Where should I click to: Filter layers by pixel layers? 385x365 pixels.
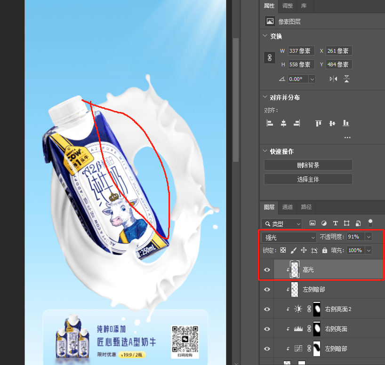pyautogui.click(x=313, y=223)
